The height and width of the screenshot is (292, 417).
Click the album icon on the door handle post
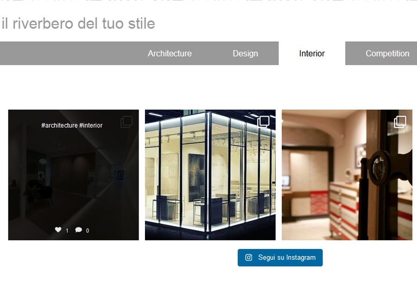click(400, 122)
